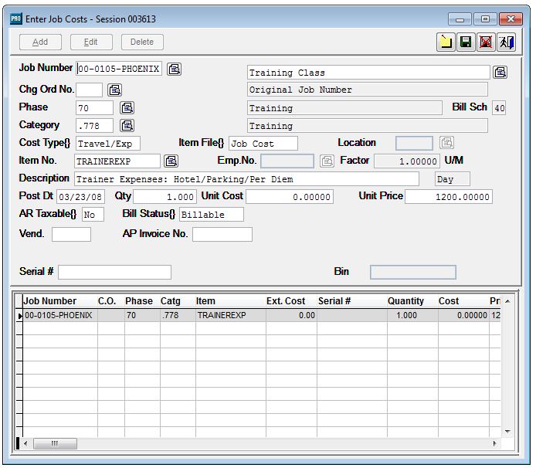Screen dimensions: 536x468
Task: Click the Description input field
Action: pyautogui.click(x=246, y=179)
